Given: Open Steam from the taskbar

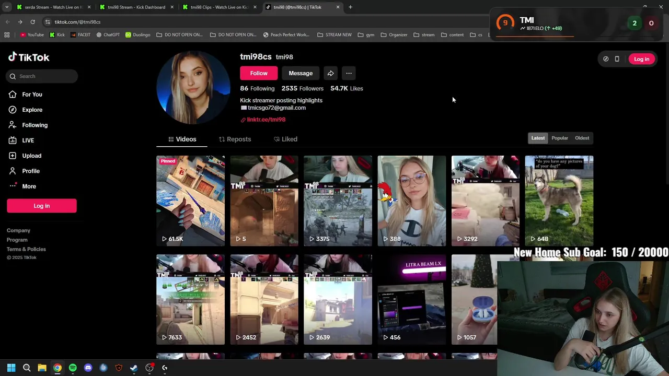Looking at the screenshot, I should pos(134,368).
